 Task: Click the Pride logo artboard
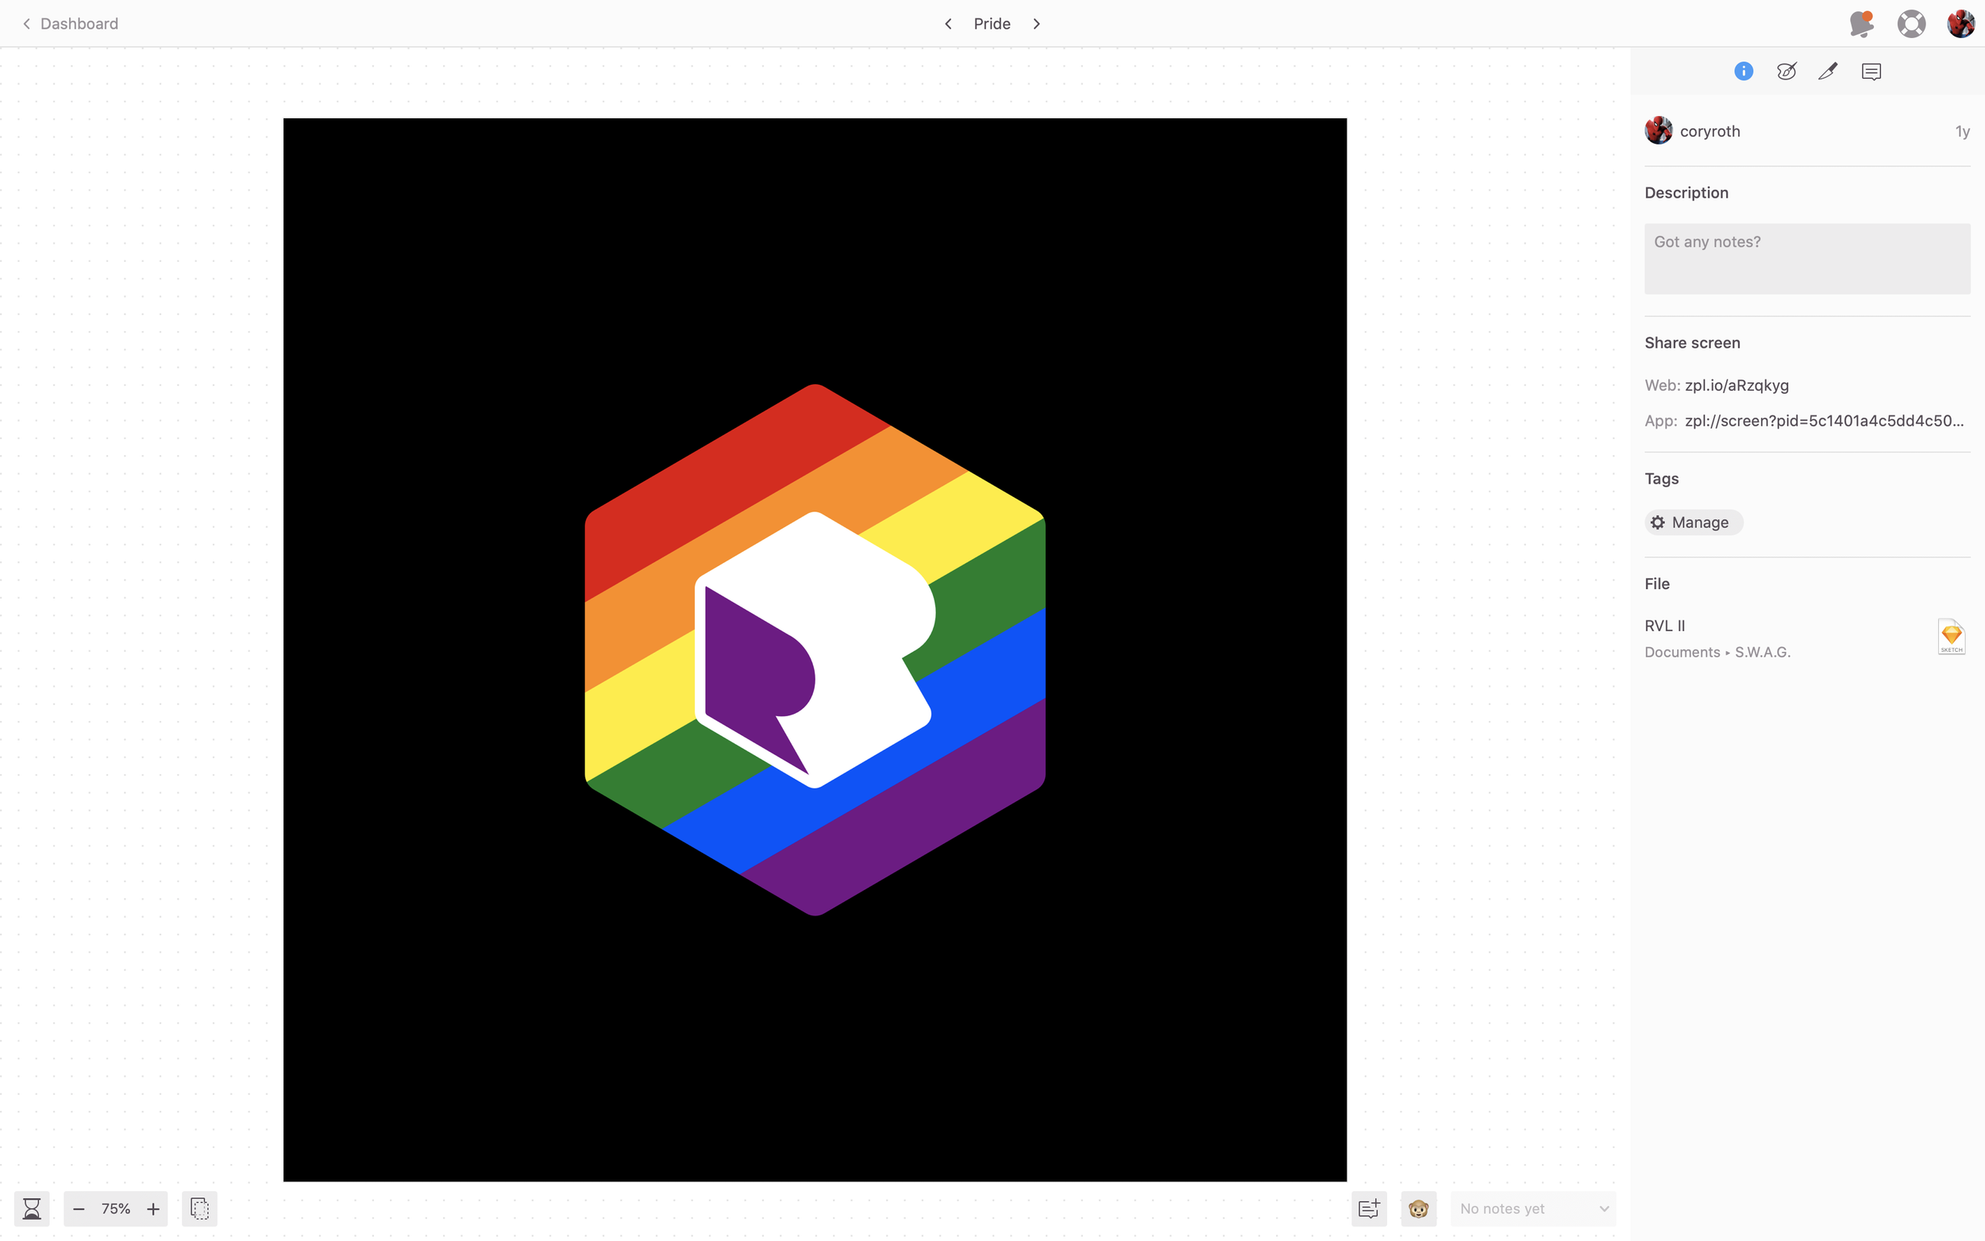(x=815, y=649)
